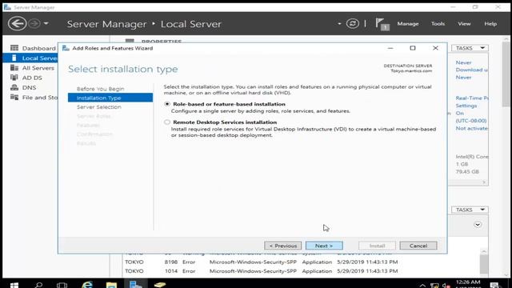The width and height of the screenshot is (512, 288).
Task: Click the Cancel button in the wizard
Action: (x=418, y=246)
